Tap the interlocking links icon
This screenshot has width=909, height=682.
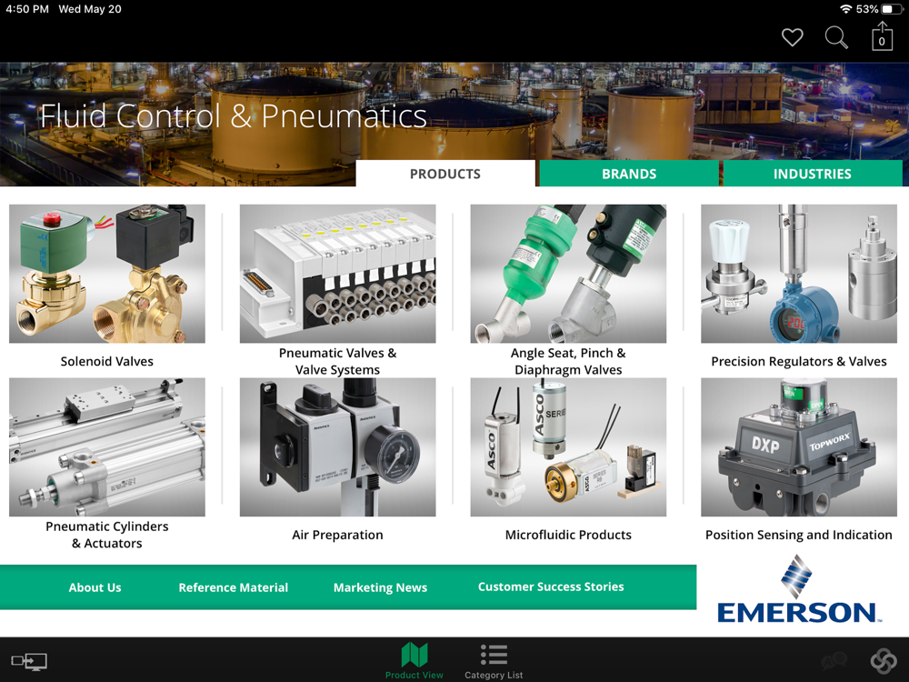tap(884, 660)
